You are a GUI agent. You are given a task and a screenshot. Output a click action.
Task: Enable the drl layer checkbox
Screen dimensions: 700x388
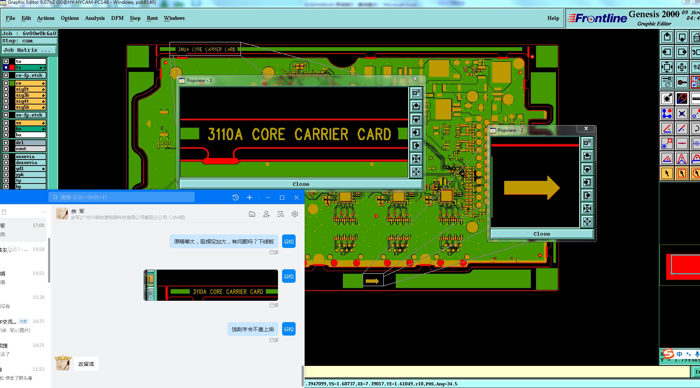pyautogui.click(x=6, y=143)
